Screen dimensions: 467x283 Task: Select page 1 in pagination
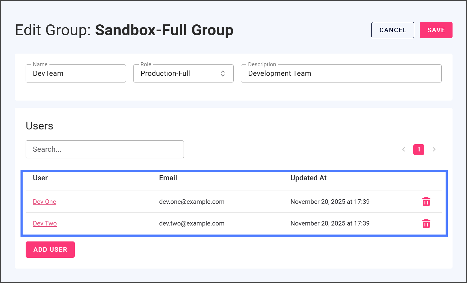click(x=418, y=149)
